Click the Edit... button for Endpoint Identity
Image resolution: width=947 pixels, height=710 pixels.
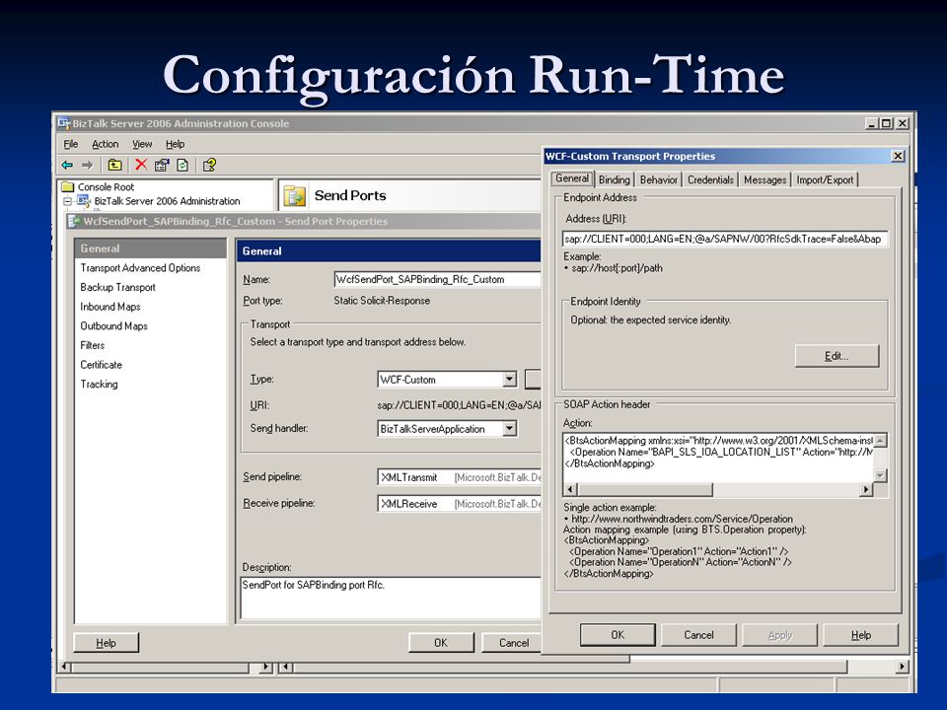837,356
